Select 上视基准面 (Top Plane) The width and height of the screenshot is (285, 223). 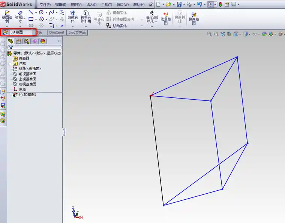24,79
